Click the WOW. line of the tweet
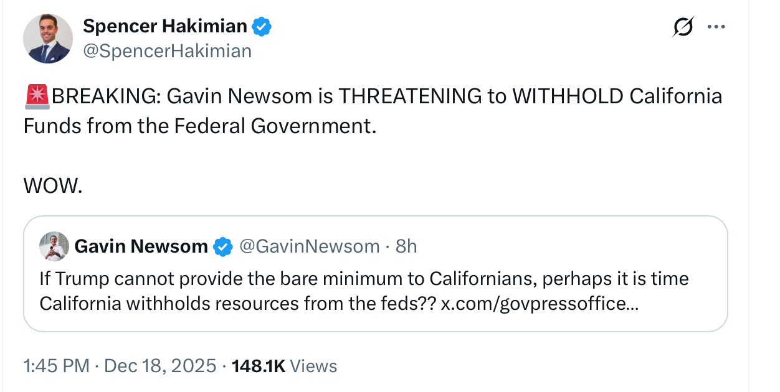This screenshot has width=780, height=392. point(53,185)
